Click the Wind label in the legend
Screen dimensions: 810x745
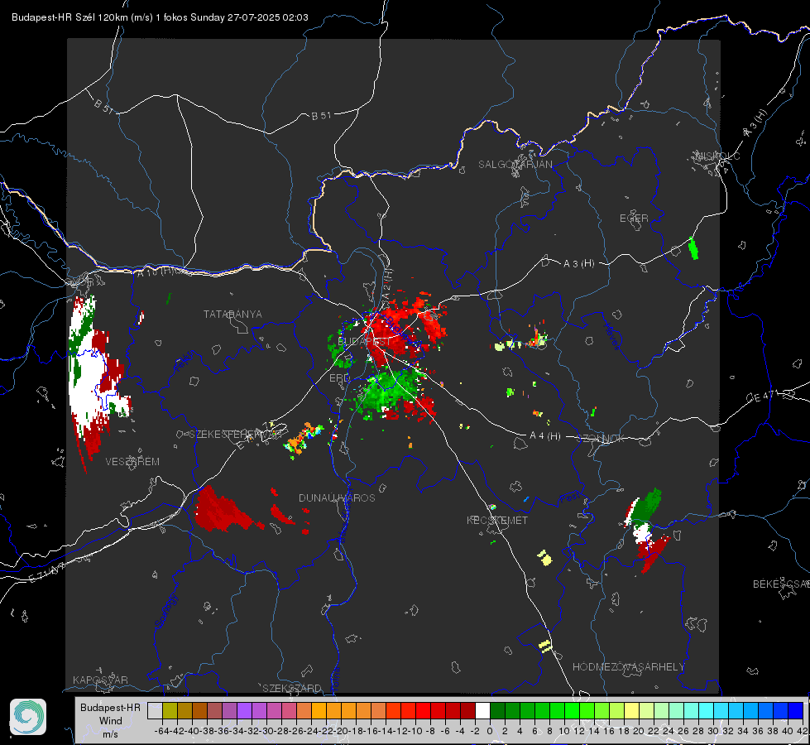[x=111, y=721]
